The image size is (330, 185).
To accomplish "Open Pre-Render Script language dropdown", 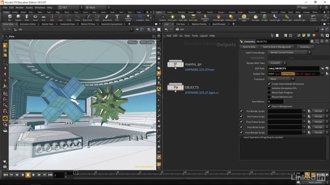I will click(x=320, y=111).
